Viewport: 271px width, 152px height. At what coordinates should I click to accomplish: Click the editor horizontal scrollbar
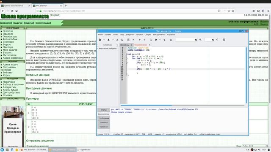146,105
